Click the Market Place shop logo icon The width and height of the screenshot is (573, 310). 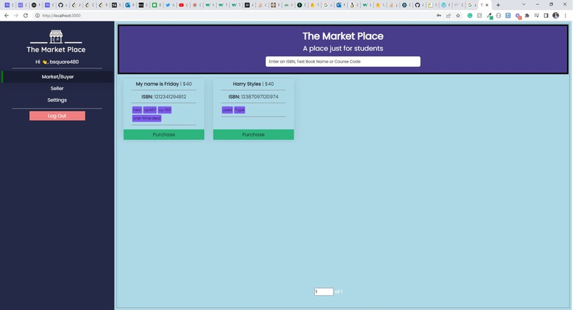(x=56, y=36)
